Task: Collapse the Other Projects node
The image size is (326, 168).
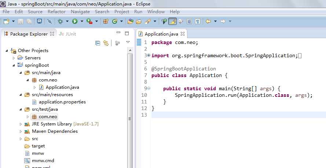Action: tap(7, 51)
